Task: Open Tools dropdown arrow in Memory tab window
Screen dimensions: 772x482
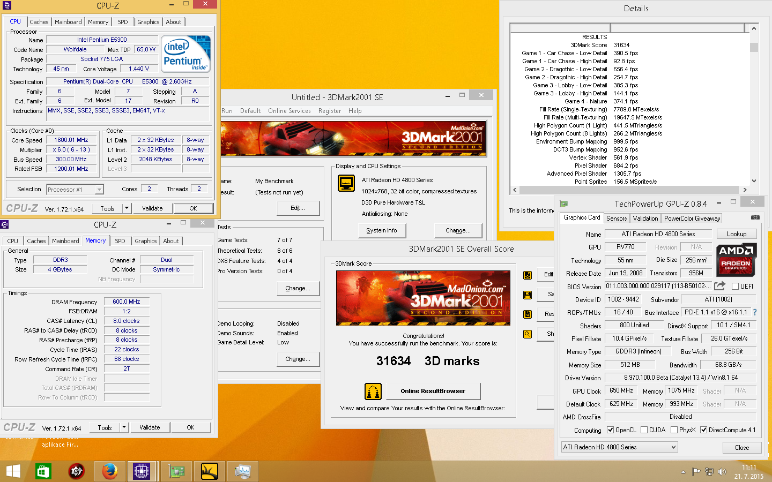Action: pyautogui.click(x=124, y=427)
